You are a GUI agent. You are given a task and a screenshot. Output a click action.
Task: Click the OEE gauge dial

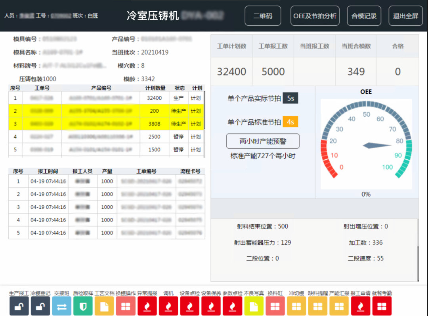click(x=366, y=144)
